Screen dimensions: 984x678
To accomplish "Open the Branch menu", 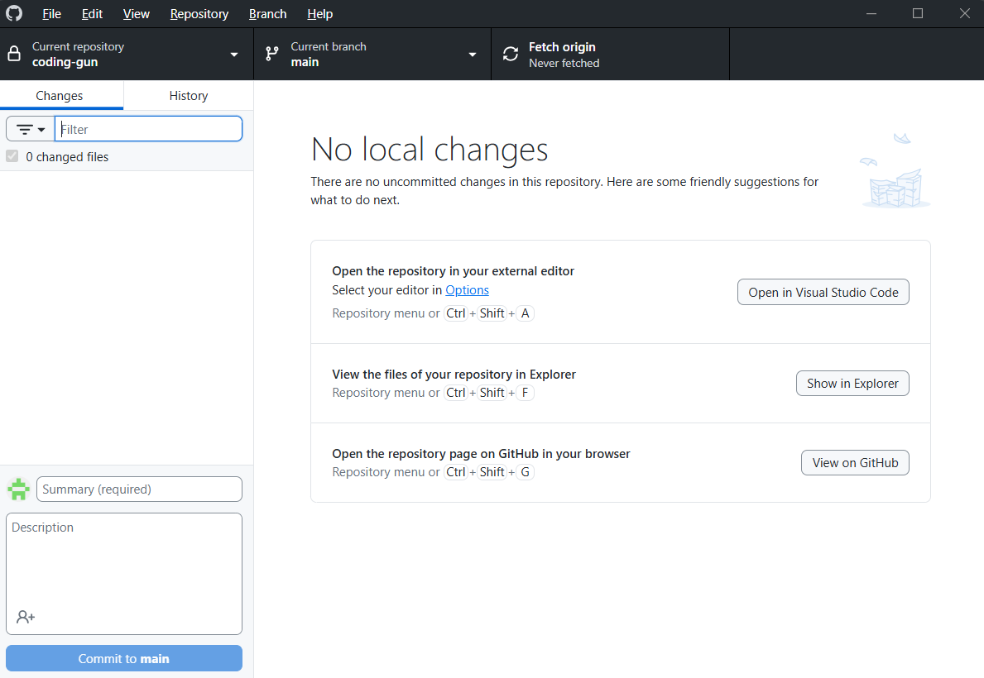I will [x=267, y=14].
